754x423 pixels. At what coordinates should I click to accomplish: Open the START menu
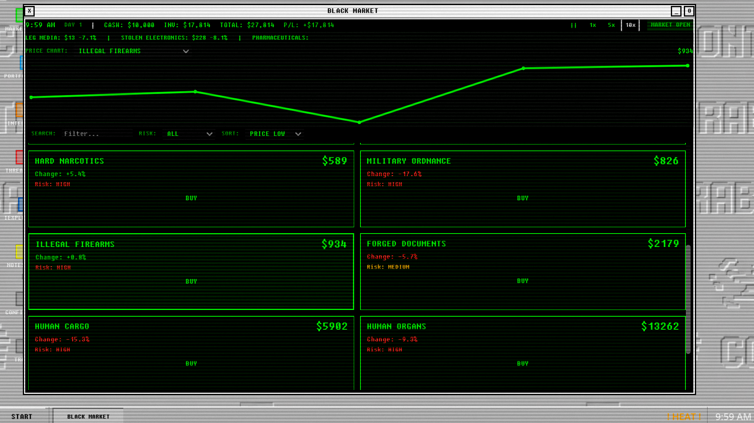pyautogui.click(x=22, y=416)
